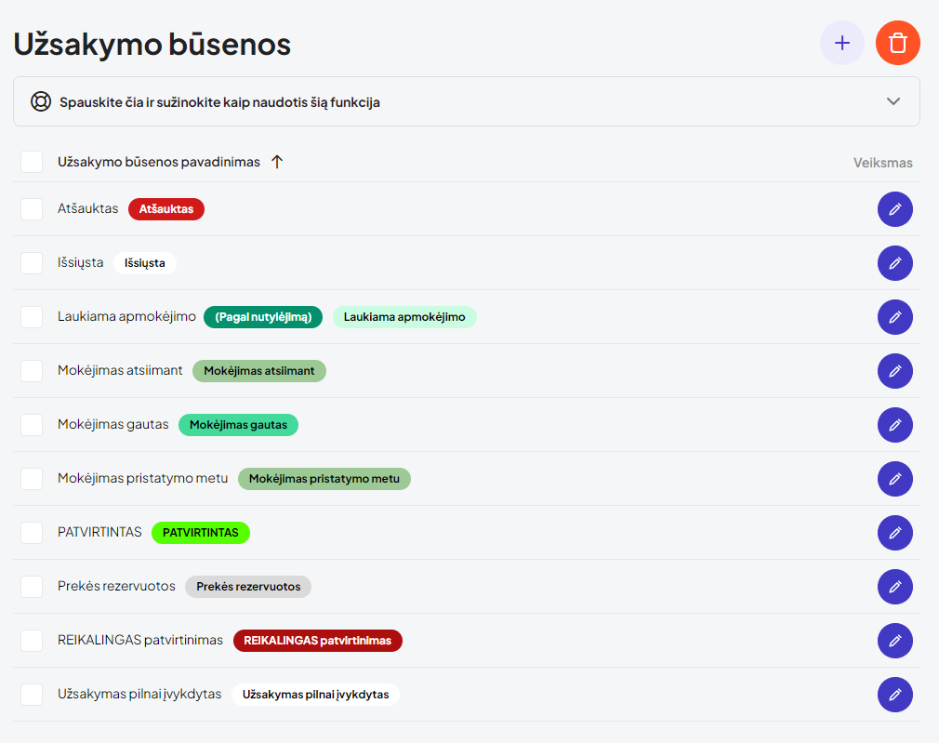
Task: Click the plus icon to add status
Action: (841, 43)
